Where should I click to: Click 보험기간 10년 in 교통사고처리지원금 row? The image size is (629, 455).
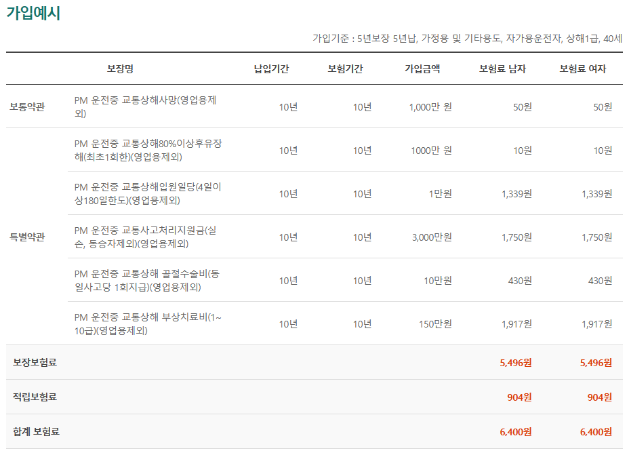(x=362, y=237)
